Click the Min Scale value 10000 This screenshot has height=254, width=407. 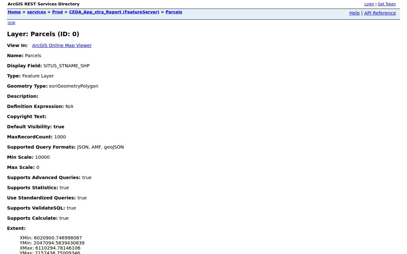pyautogui.click(x=42, y=157)
